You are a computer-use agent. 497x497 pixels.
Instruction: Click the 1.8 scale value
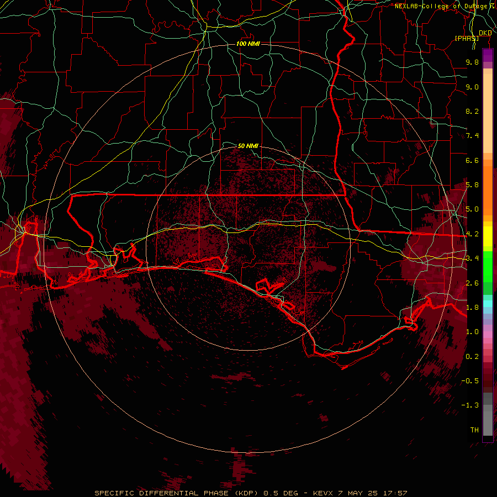tap(472, 308)
